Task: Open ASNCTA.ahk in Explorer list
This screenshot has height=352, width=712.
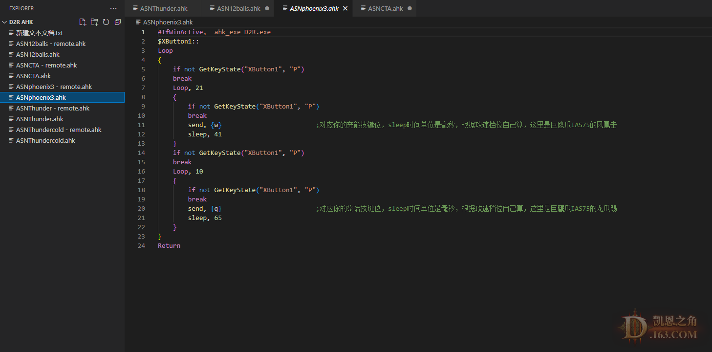Action: tap(63, 76)
